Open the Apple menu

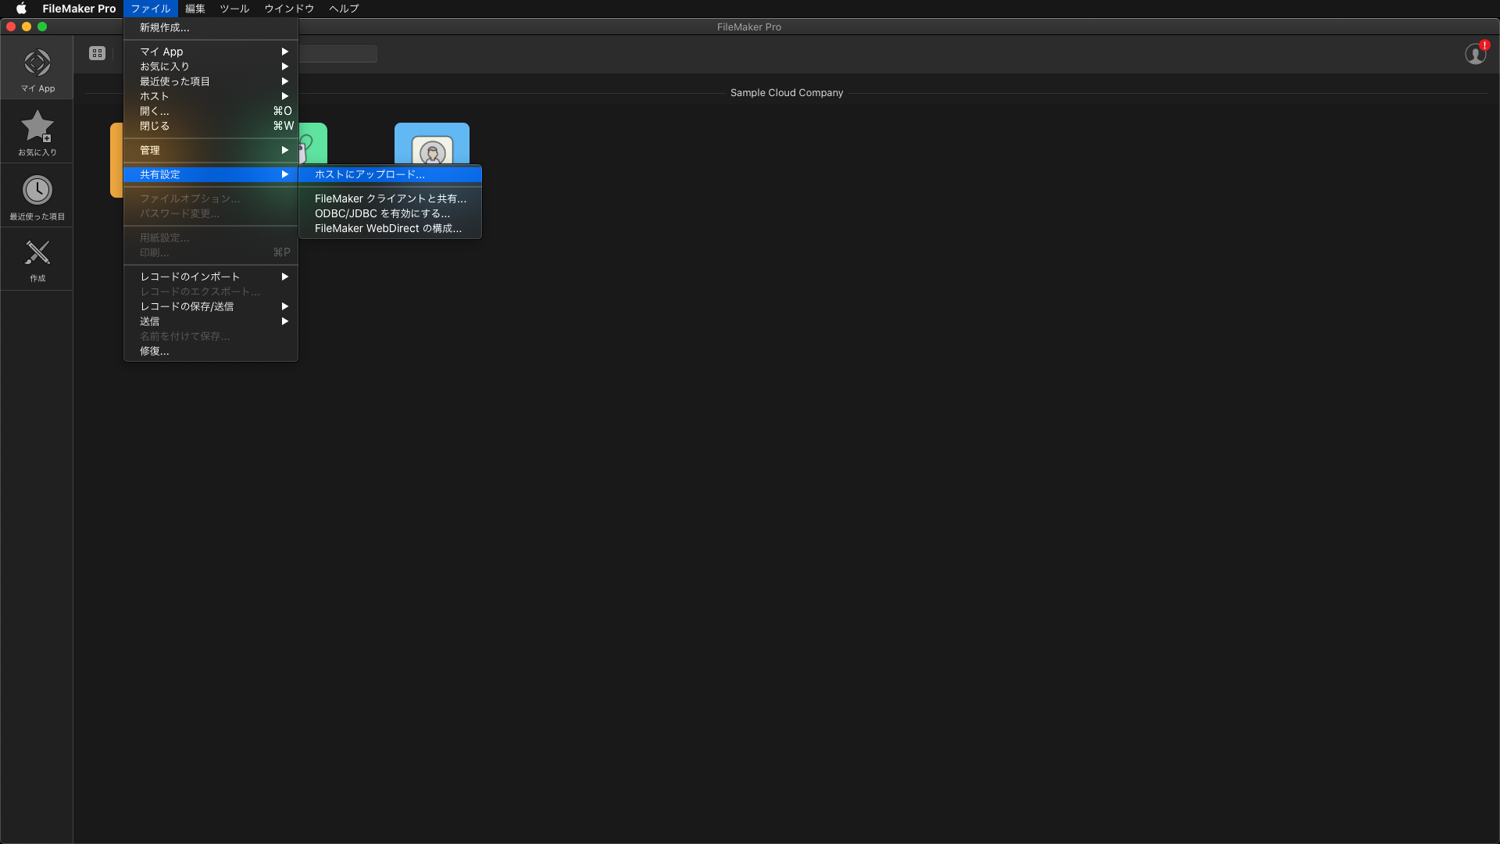click(21, 9)
